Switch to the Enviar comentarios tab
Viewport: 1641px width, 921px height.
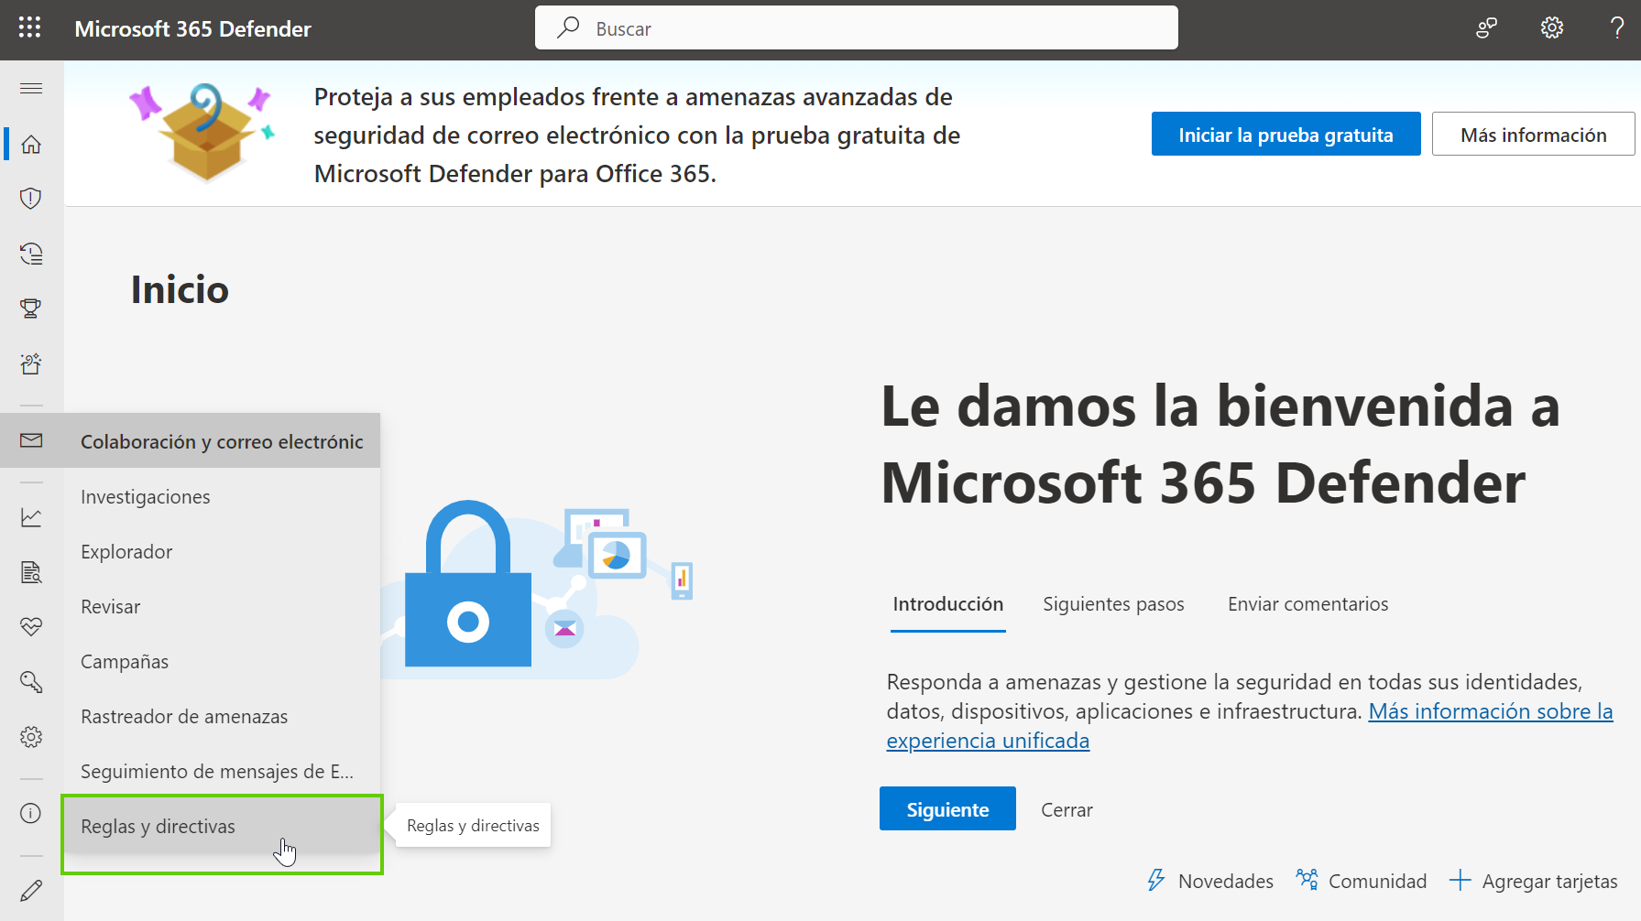[1307, 604]
